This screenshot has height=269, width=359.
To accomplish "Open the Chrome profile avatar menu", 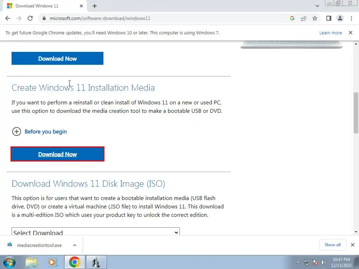I will [340, 18].
